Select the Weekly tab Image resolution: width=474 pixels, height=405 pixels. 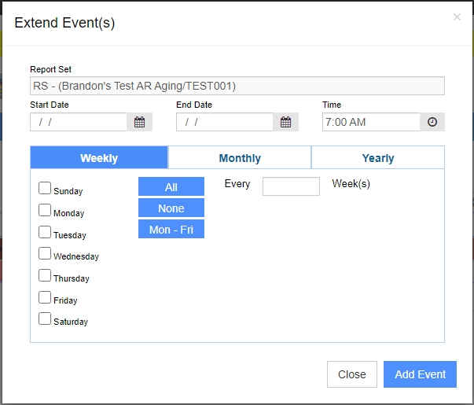coord(99,158)
